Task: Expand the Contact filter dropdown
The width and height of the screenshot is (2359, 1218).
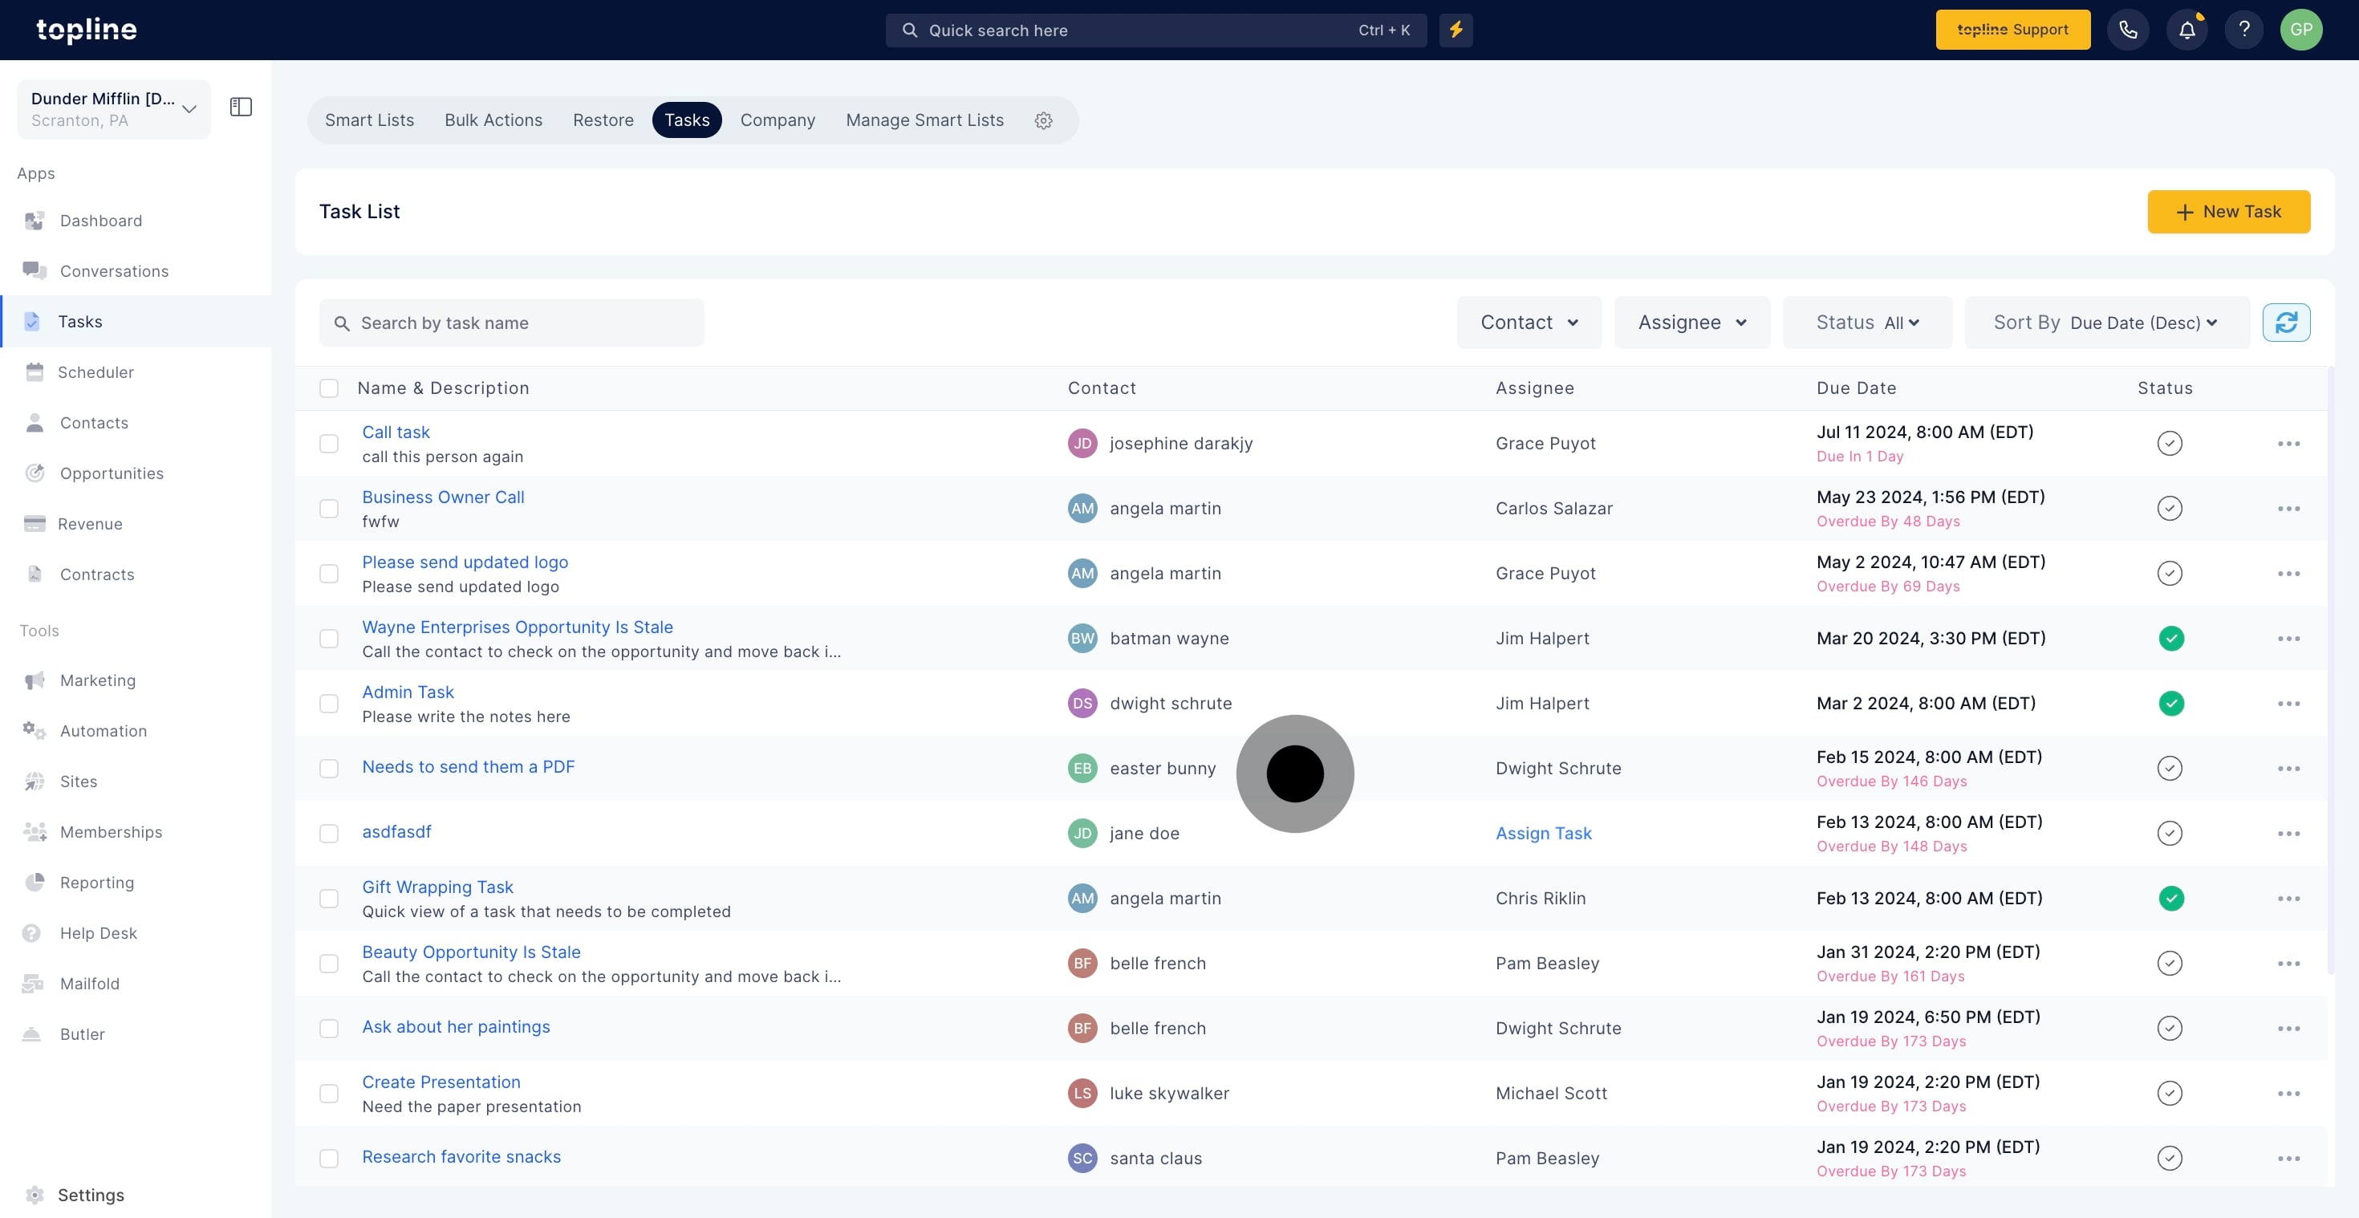Action: tap(1529, 323)
